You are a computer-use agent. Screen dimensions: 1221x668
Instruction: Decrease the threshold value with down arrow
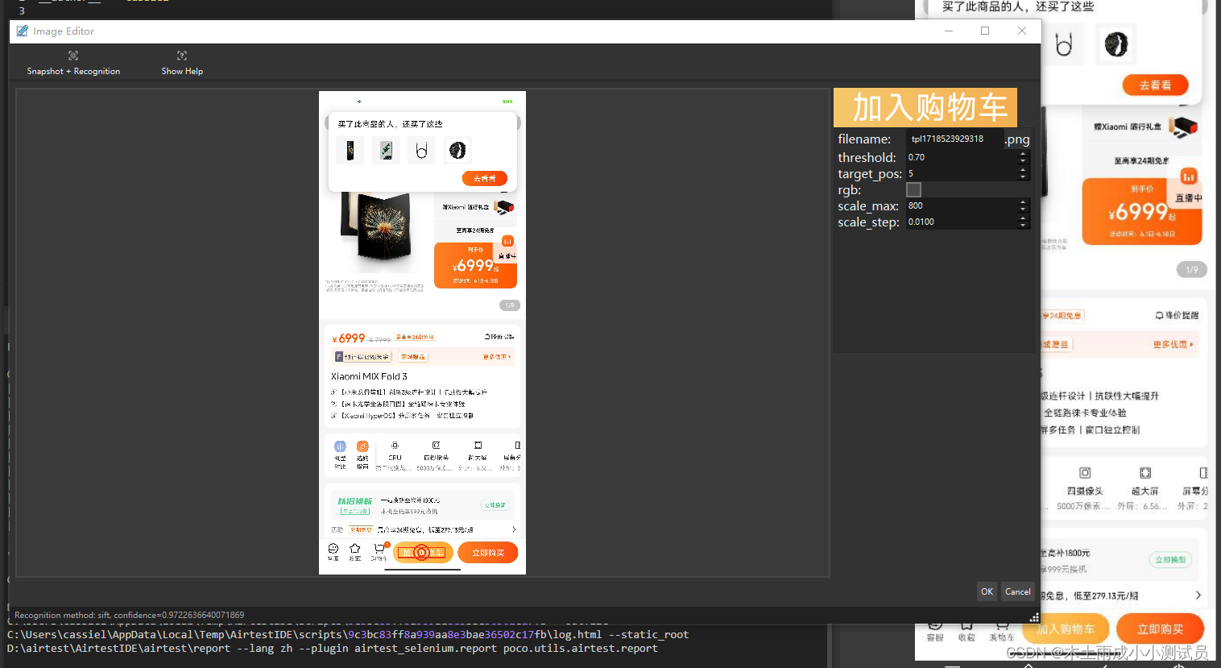(x=1023, y=161)
